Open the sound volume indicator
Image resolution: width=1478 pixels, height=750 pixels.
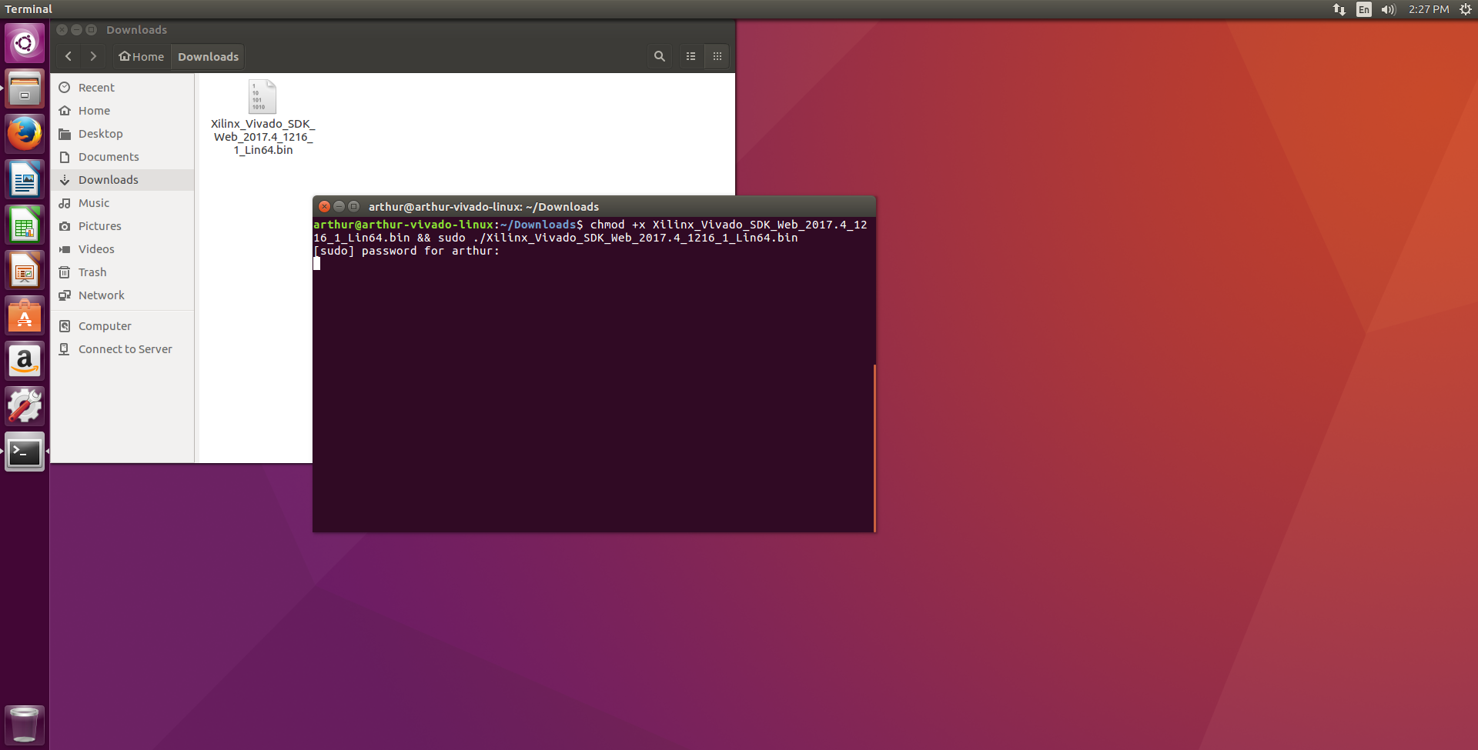click(x=1389, y=9)
